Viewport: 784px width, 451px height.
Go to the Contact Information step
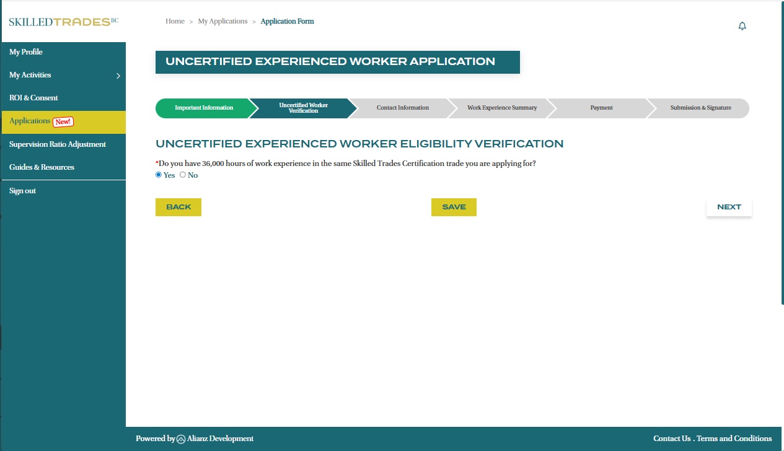click(402, 108)
